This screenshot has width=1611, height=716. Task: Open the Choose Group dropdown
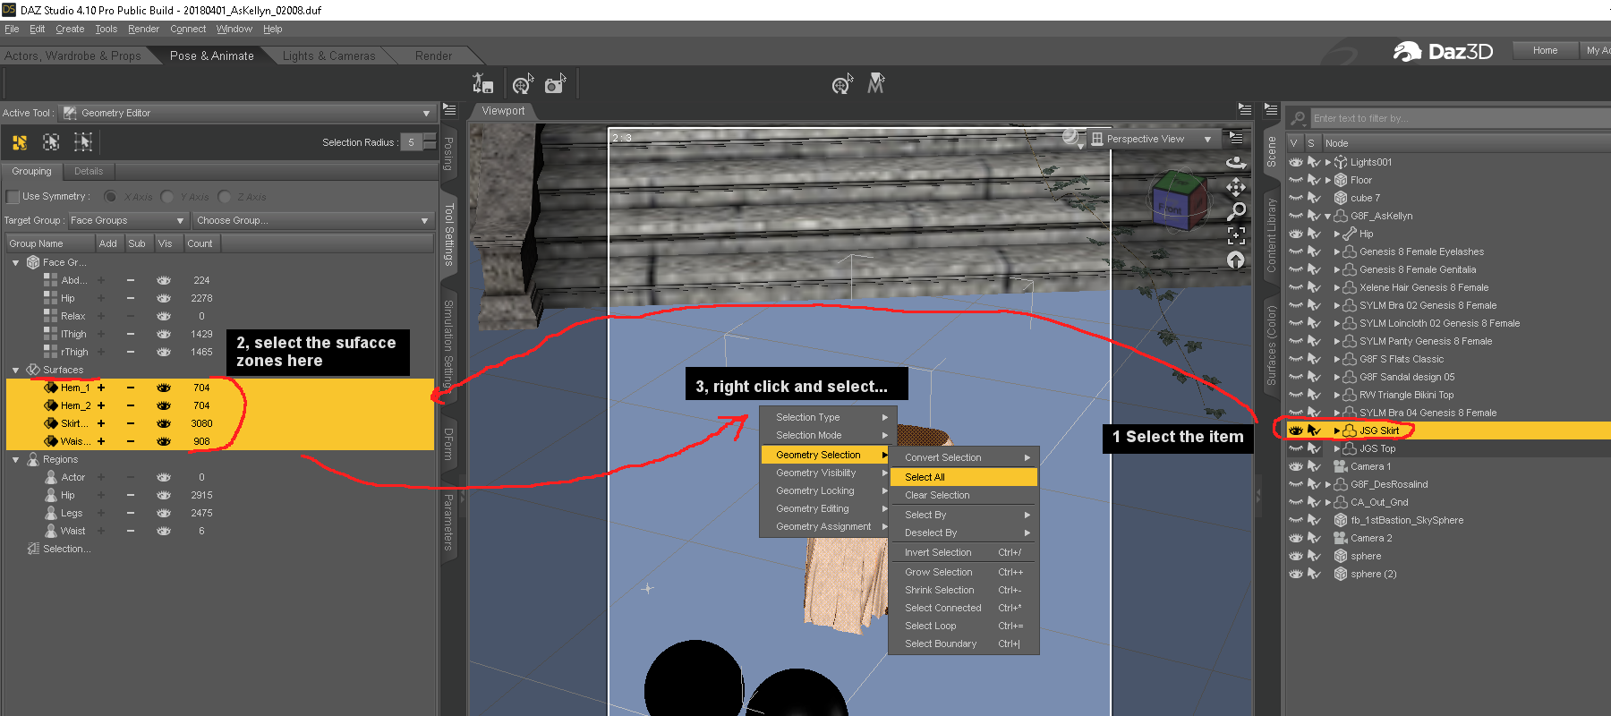pos(313,221)
